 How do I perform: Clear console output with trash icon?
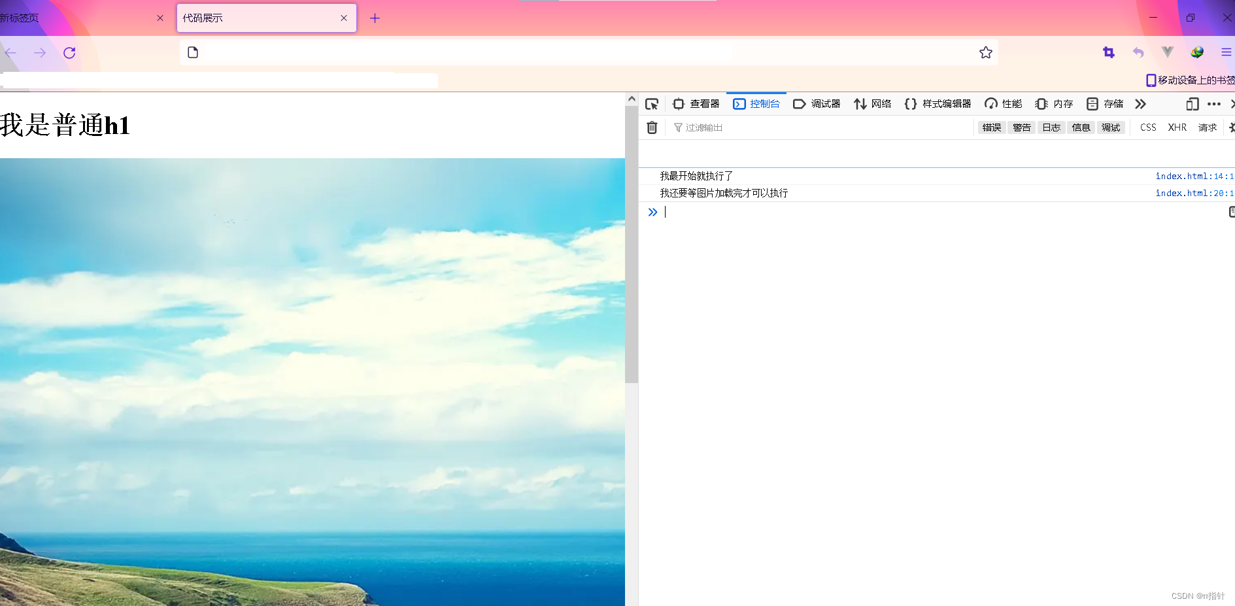coord(652,127)
